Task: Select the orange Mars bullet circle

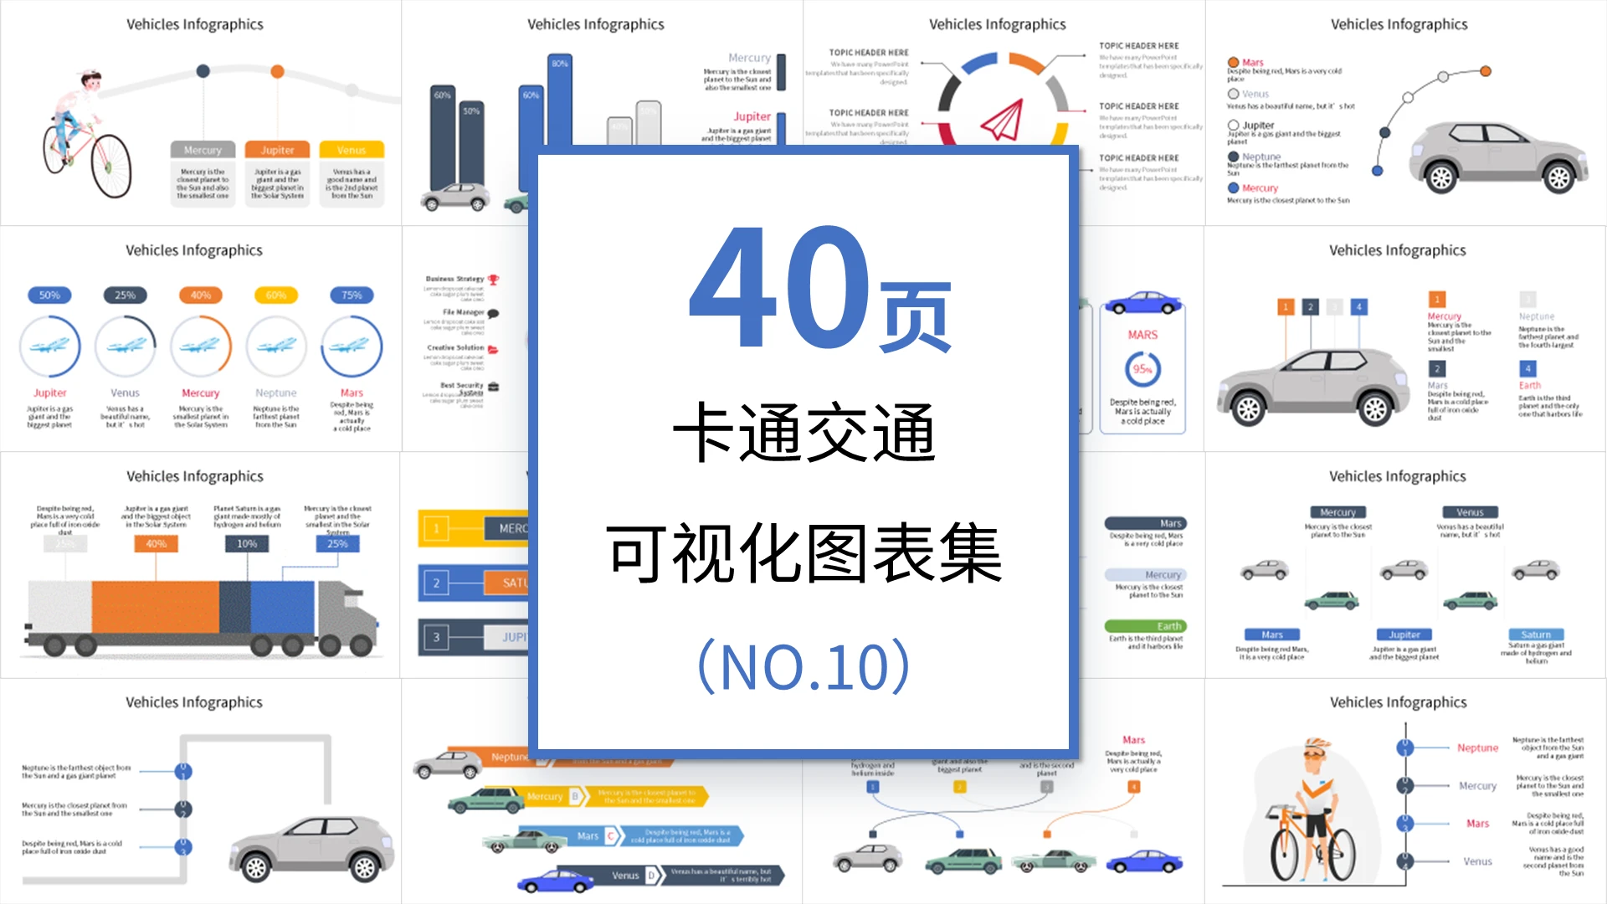Action: tap(1233, 63)
